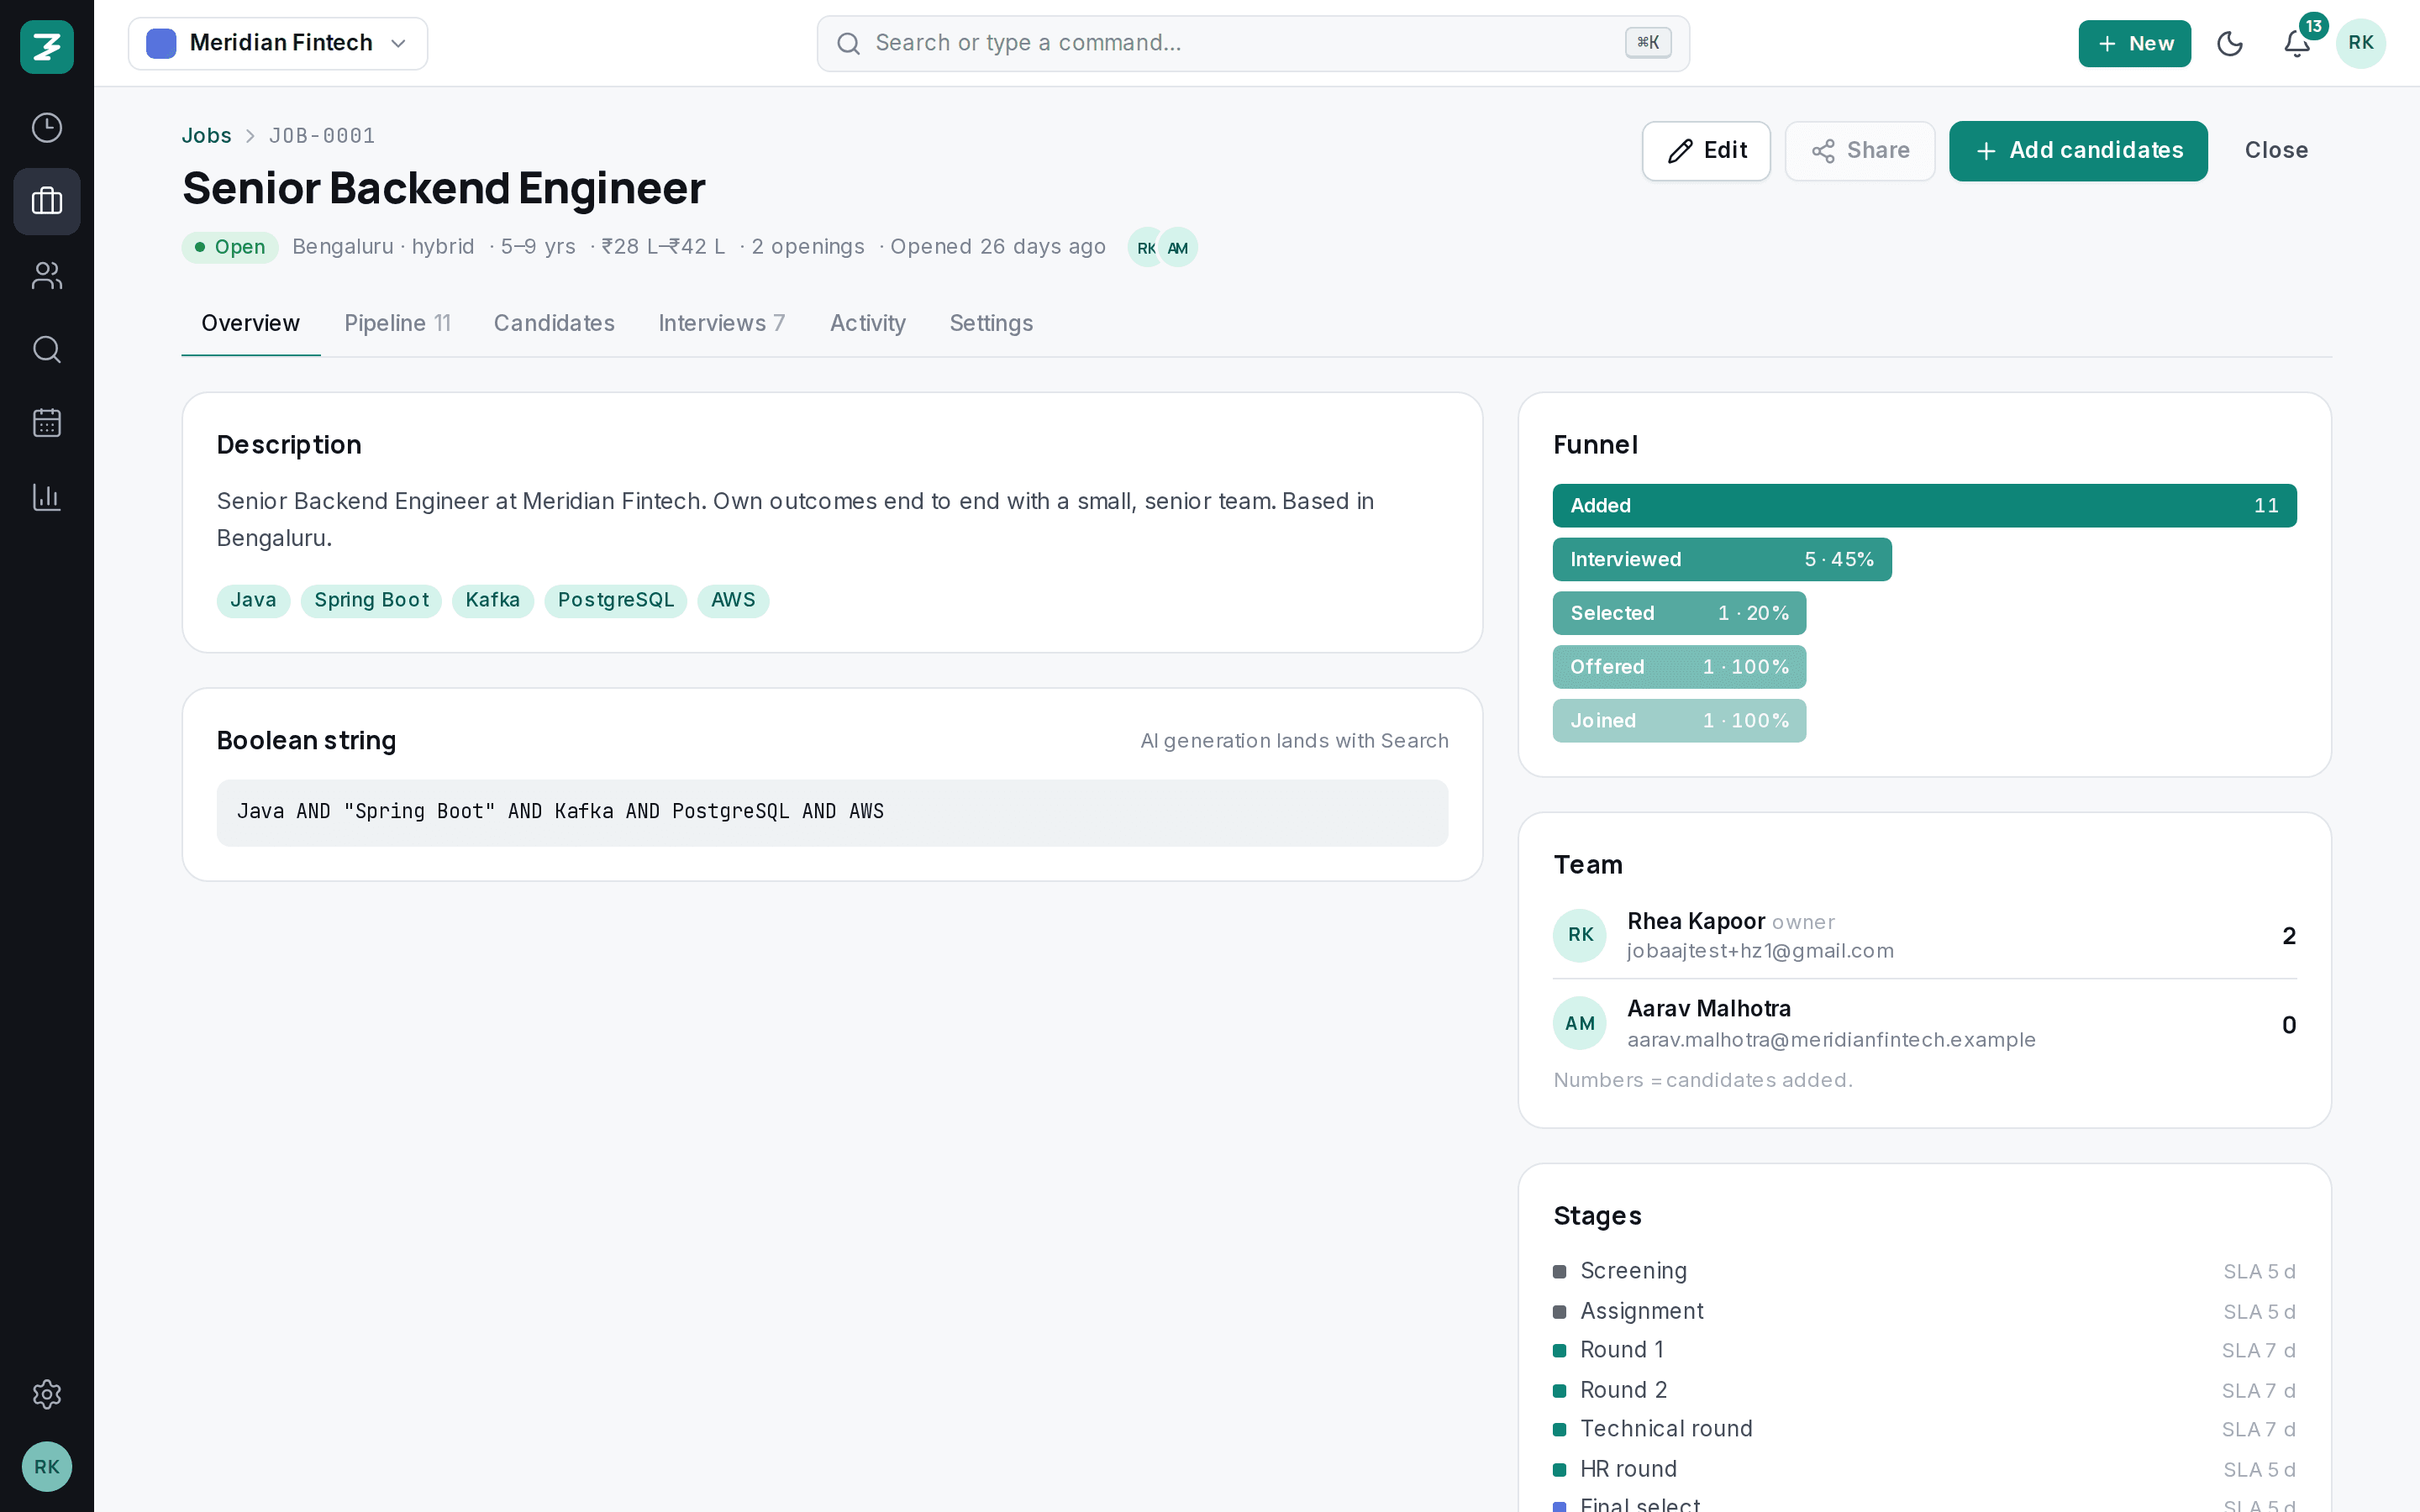
Task: Open the people icon in the sidebar
Action: pos(47,276)
